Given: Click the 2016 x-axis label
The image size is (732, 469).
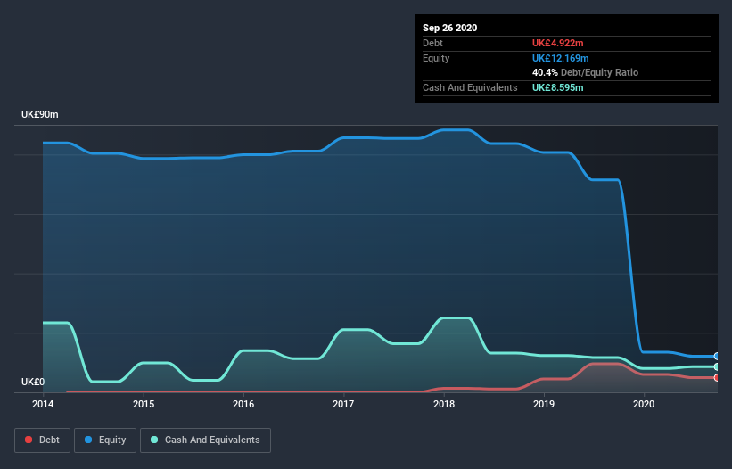Looking at the screenshot, I should (x=243, y=404).
